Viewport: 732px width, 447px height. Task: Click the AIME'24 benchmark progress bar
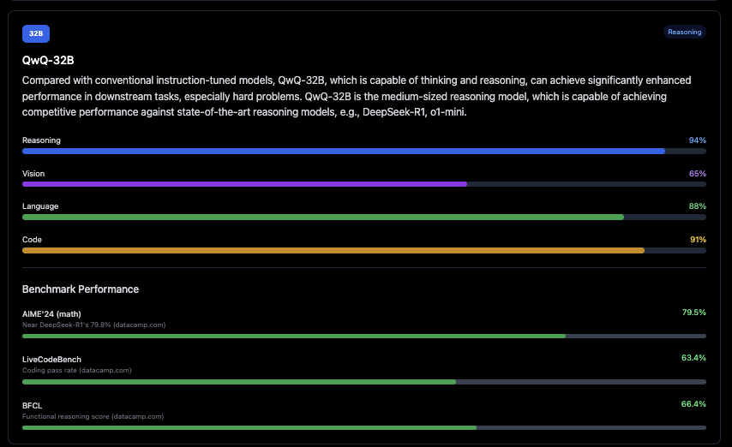(x=364, y=336)
